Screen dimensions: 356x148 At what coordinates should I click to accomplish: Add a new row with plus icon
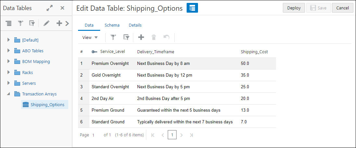(141, 37)
